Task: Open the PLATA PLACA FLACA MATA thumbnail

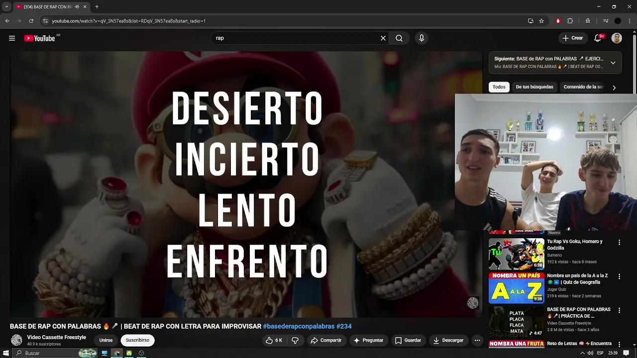Action: point(517,322)
